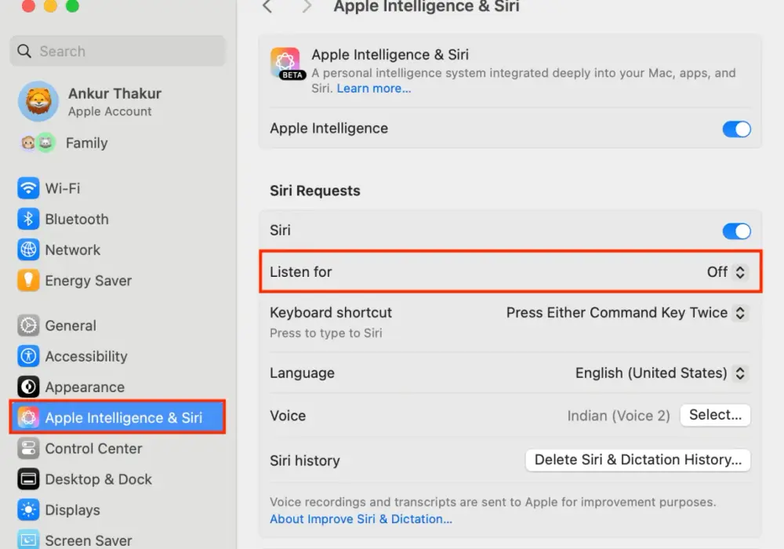Go back with the left chevron
The height and width of the screenshot is (549, 784).
coord(267,6)
